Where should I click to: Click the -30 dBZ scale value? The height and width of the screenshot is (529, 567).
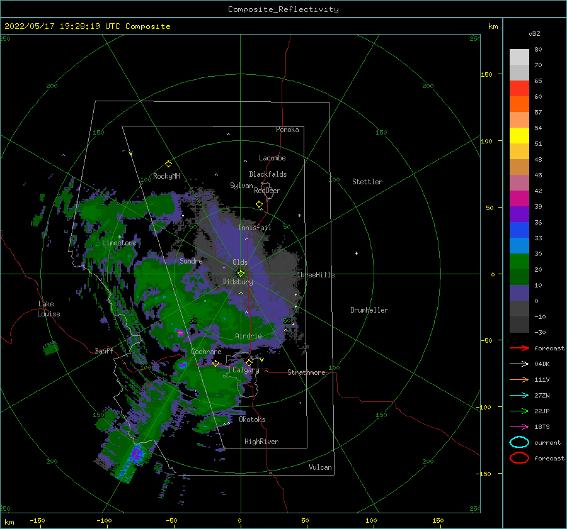(540, 332)
